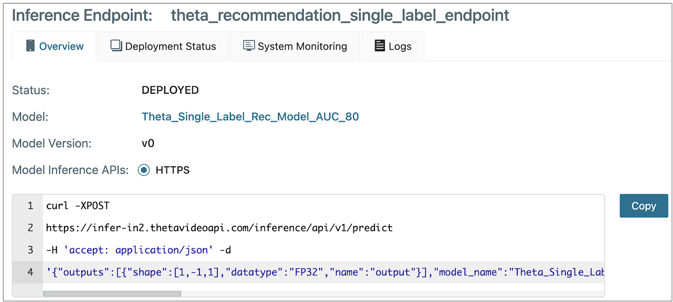Click the 'Model:' label
Screen dimensions: 673x302
pos(30,116)
